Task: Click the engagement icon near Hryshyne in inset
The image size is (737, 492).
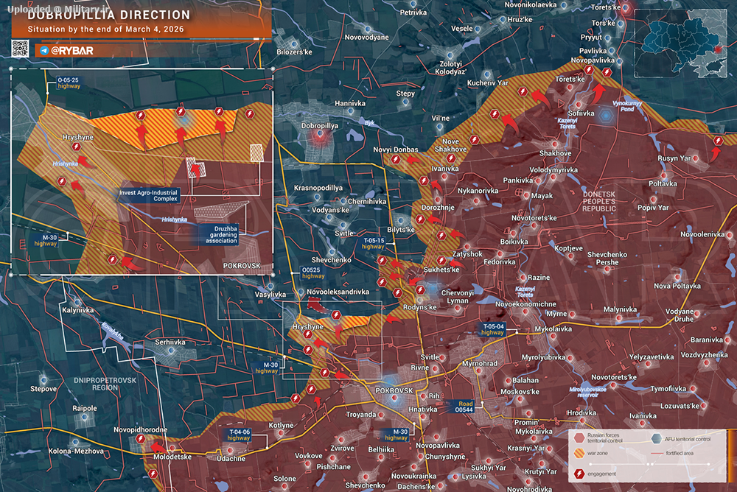Action: point(77,147)
